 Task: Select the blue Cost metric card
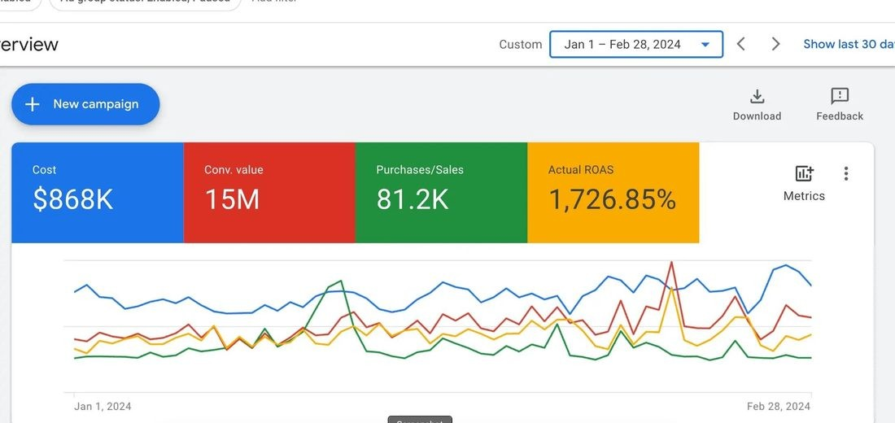pyautogui.click(x=98, y=192)
